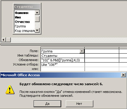The height and width of the screenshot is (109, 127).
Task: Confirm the update by clicking Да
Action: coord(47,104)
